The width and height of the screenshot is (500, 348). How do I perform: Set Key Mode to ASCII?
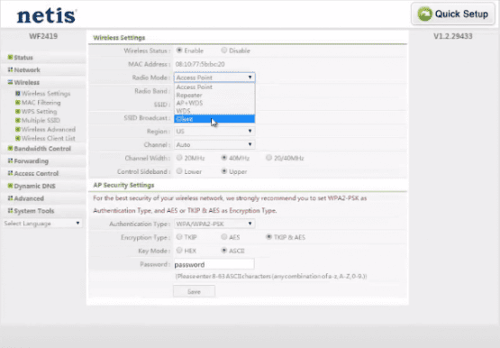[x=224, y=250]
